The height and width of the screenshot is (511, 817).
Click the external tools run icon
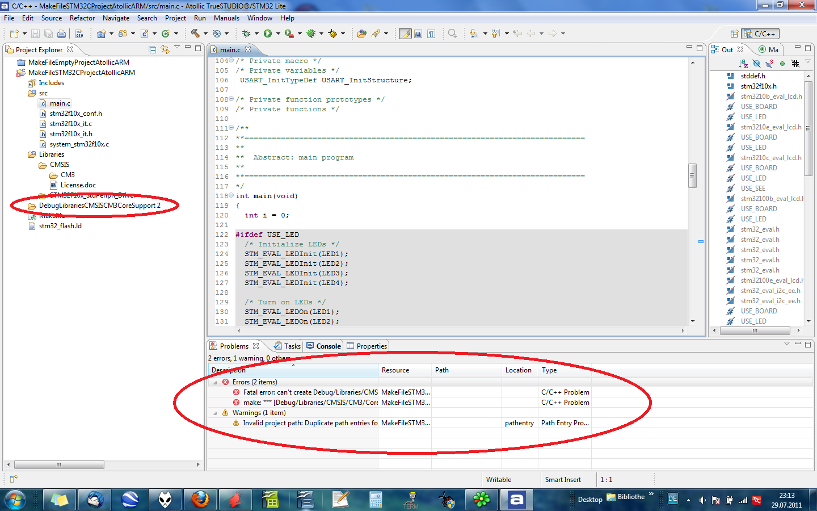289,33
